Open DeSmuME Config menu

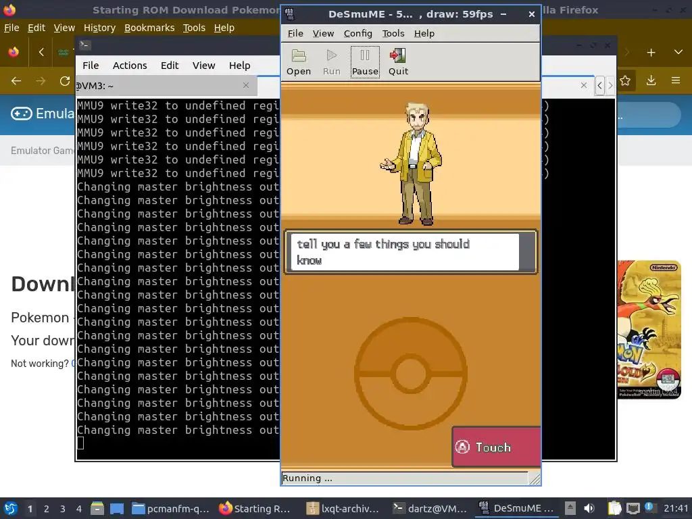click(x=358, y=34)
